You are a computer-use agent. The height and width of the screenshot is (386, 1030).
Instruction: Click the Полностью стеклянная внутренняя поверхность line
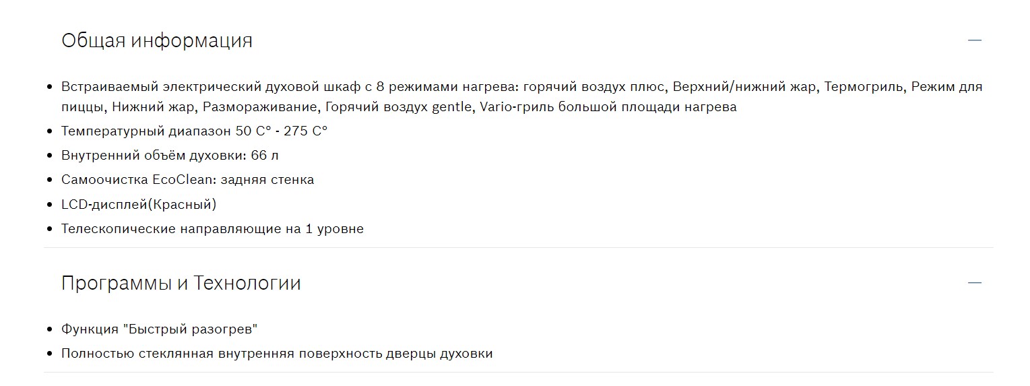pyautogui.click(x=277, y=354)
